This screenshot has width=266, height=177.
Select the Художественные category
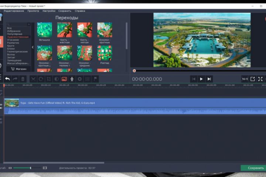click(18, 37)
